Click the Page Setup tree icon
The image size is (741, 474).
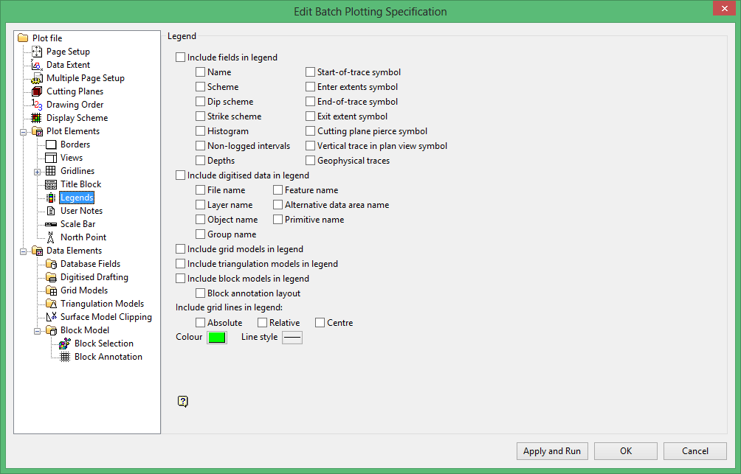[x=37, y=52]
